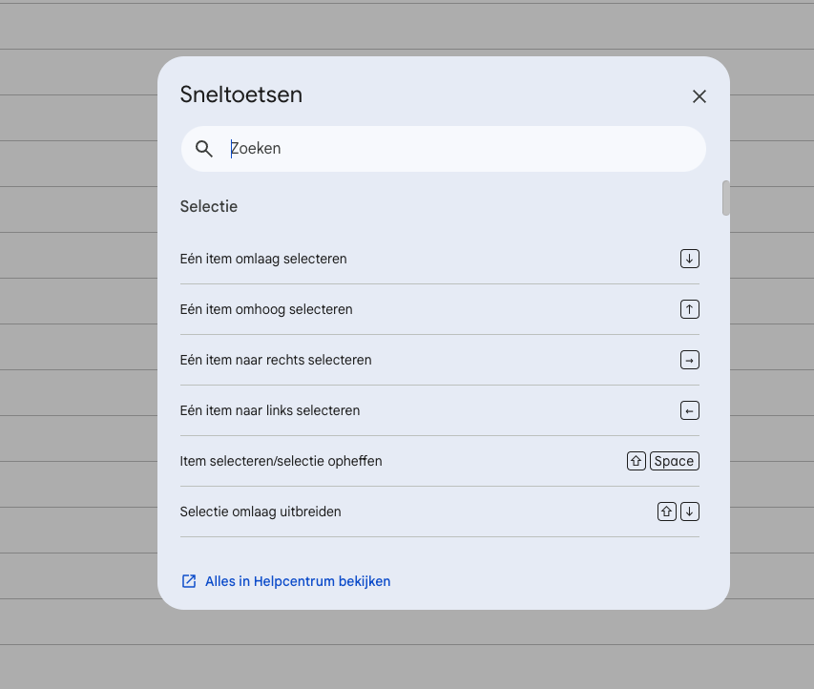Click the 'Eén item naar rechts selecteren' label
Viewport: 814px width, 689px height.
click(276, 360)
